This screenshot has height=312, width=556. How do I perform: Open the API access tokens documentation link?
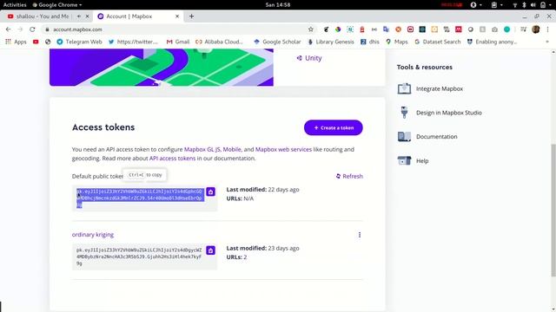(172, 158)
